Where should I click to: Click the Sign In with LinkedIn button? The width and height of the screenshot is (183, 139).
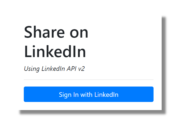89,94
